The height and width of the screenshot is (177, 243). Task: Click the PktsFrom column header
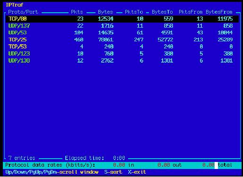[191, 12]
